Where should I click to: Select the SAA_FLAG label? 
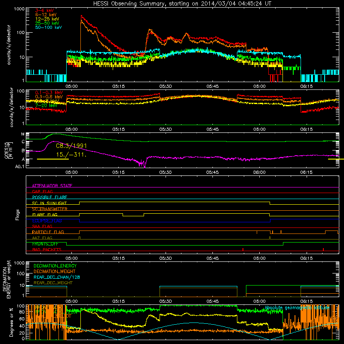click(42, 226)
